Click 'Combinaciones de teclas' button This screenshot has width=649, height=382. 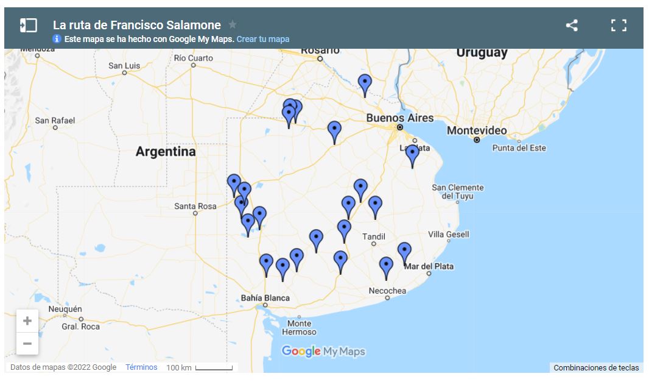pyautogui.click(x=596, y=368)
